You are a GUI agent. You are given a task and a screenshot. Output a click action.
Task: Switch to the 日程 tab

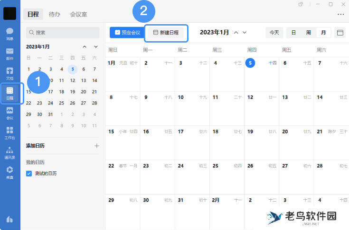[x=33, y=14]
